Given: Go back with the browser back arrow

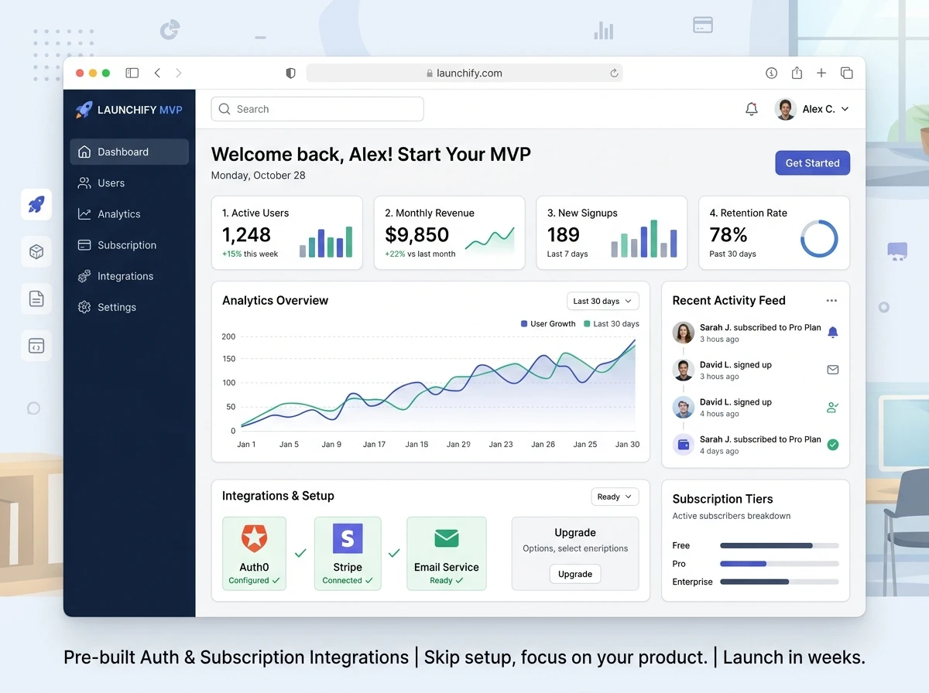Looking at the screenshot, I should 157,73.
